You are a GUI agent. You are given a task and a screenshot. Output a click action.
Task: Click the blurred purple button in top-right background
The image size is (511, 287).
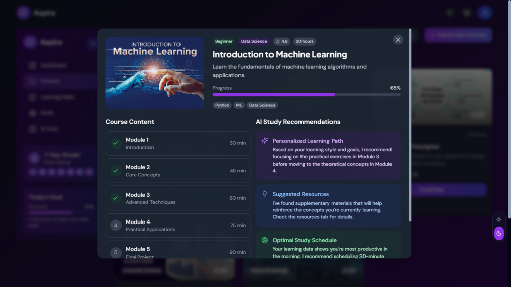click(458, 35)
